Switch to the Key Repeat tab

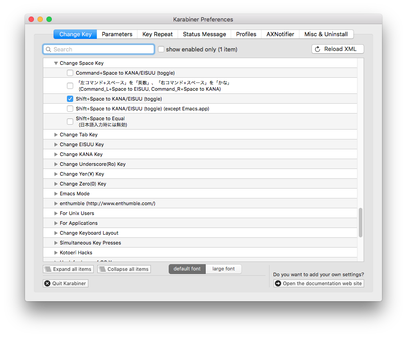click(x=157, y=34)
